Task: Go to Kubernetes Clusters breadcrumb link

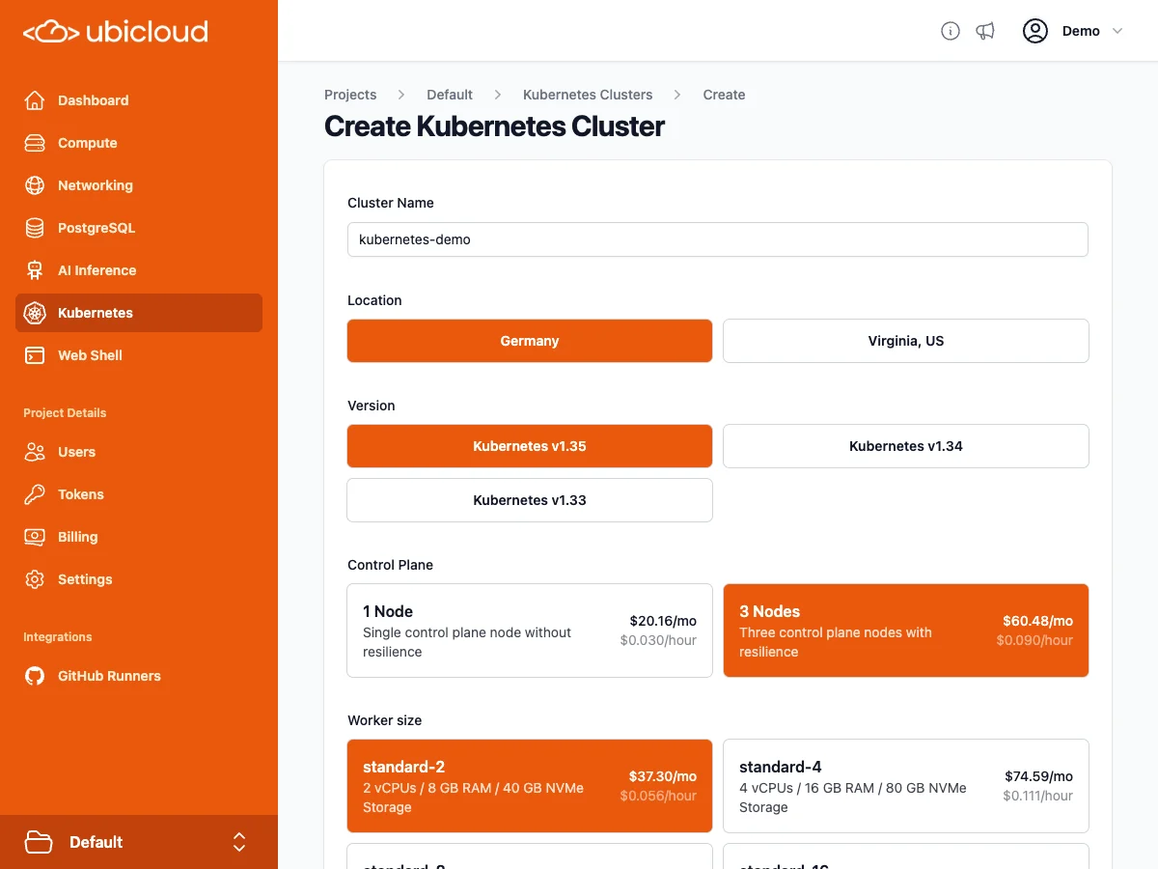Action: click(588, 95)
